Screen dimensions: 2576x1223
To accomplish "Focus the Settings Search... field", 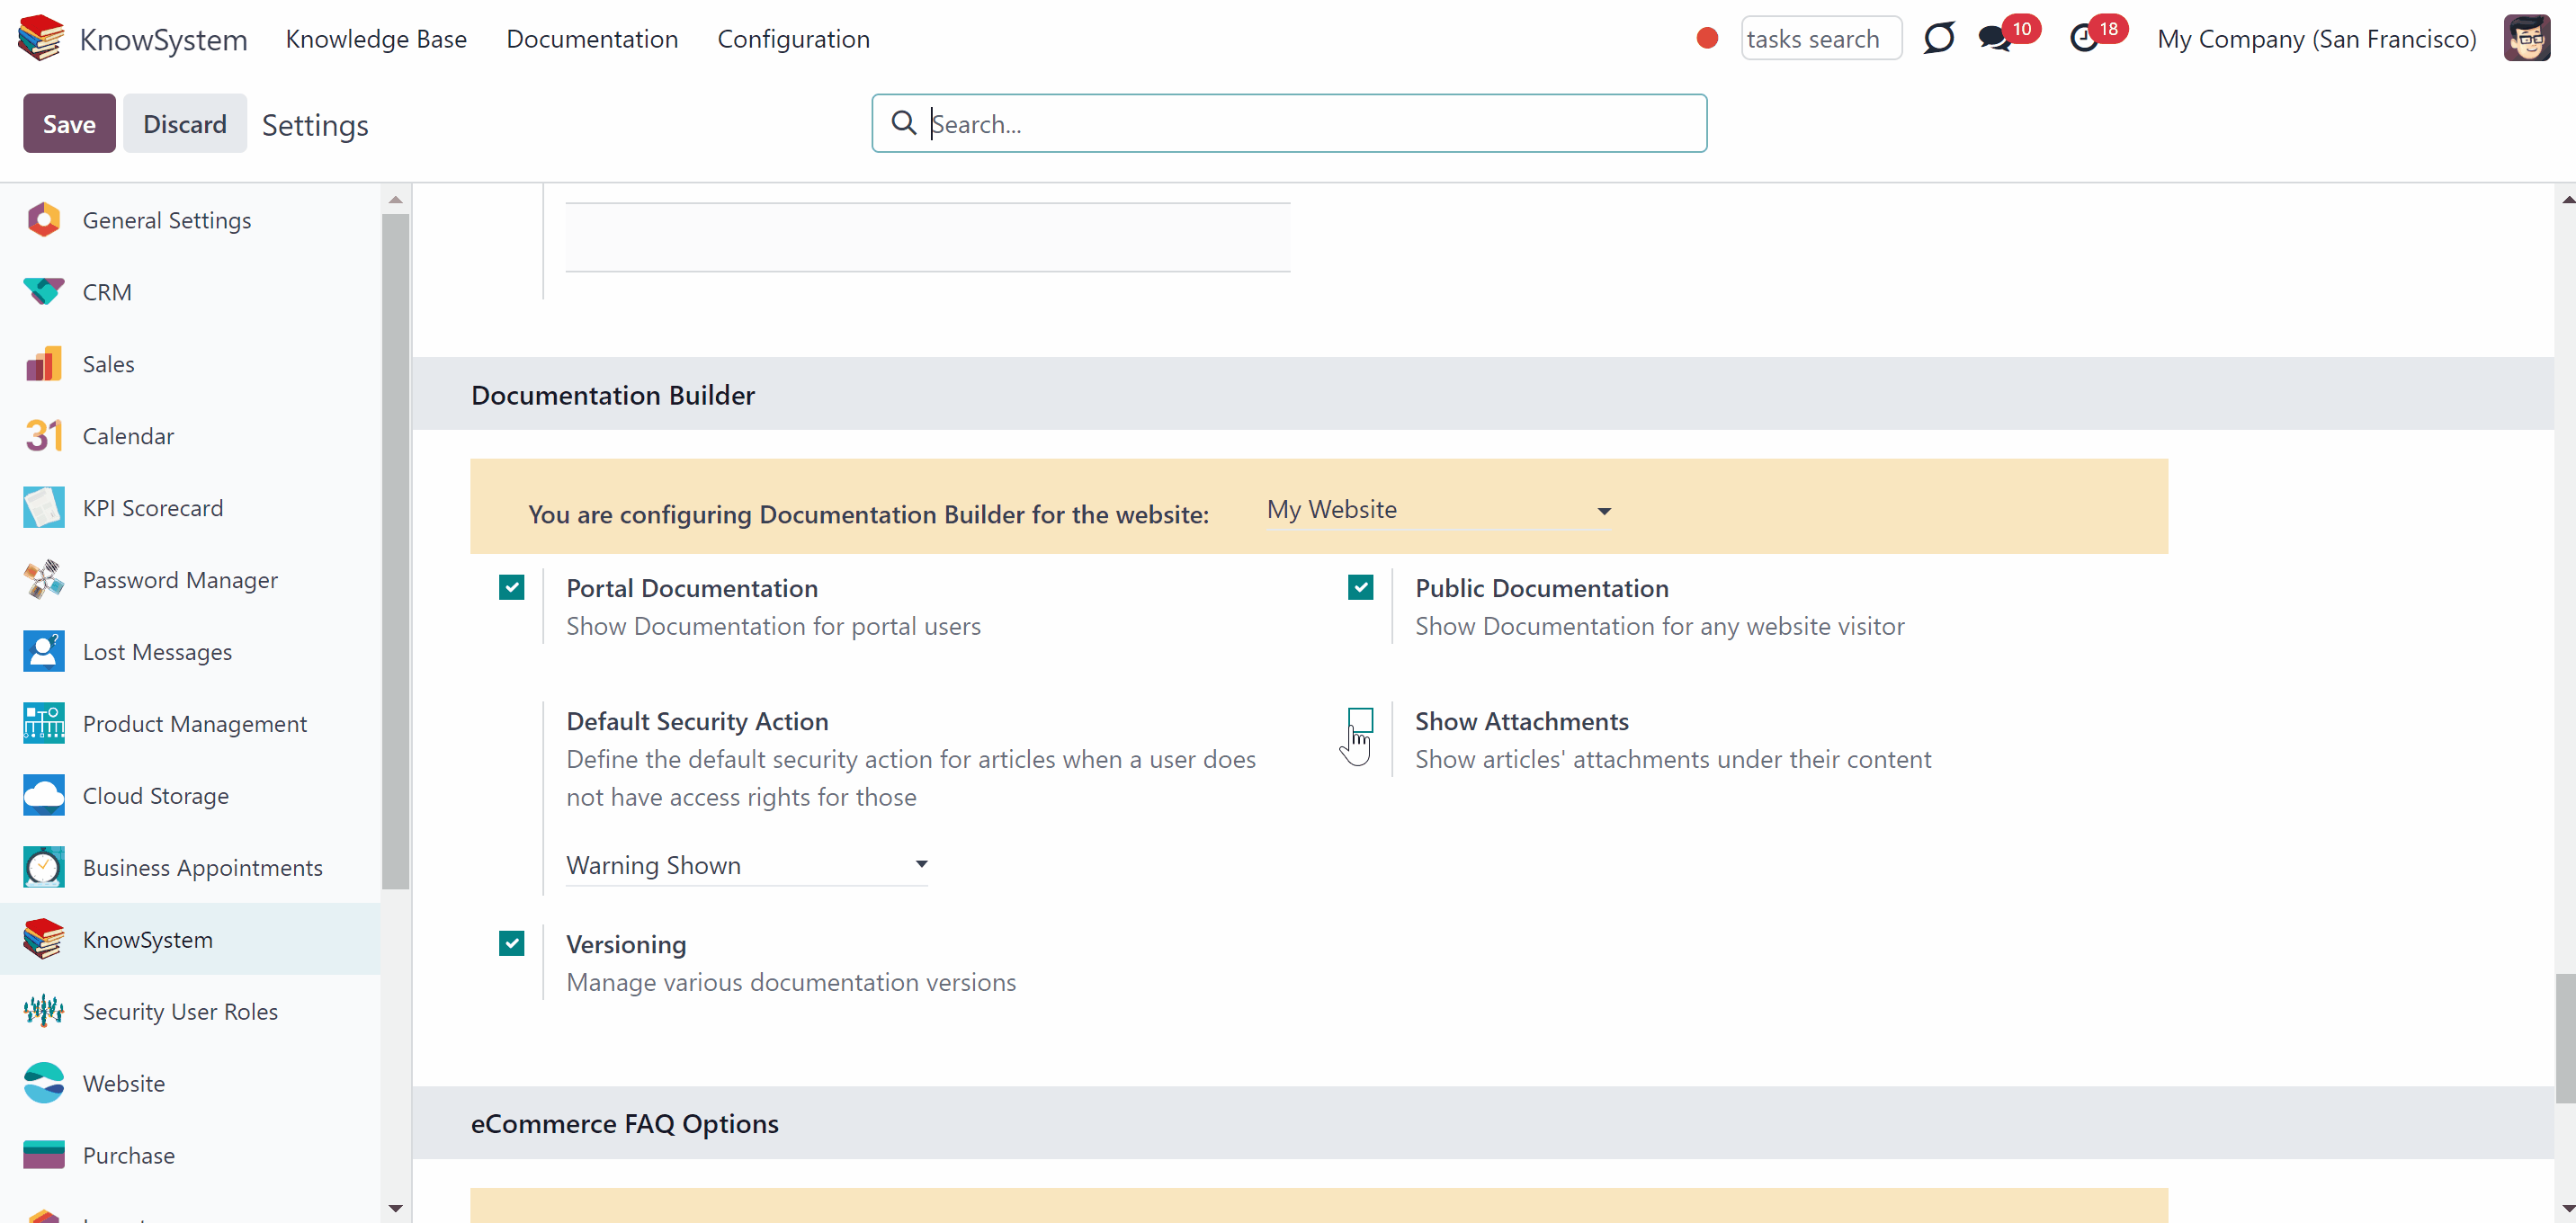I will [x=1289, y=123].
